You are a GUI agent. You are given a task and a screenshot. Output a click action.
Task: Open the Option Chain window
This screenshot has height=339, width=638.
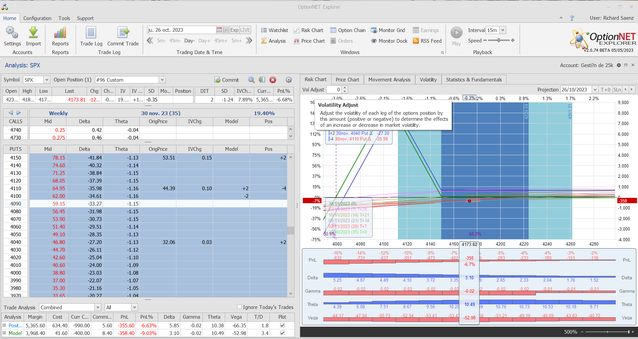(348, 30)
